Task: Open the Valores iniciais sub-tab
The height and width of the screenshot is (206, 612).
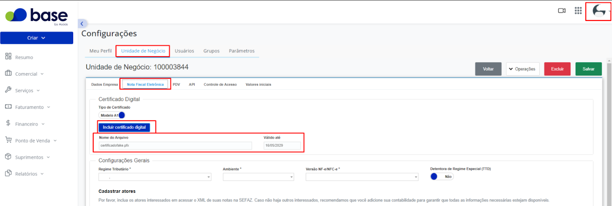Action: pos(258,84)
